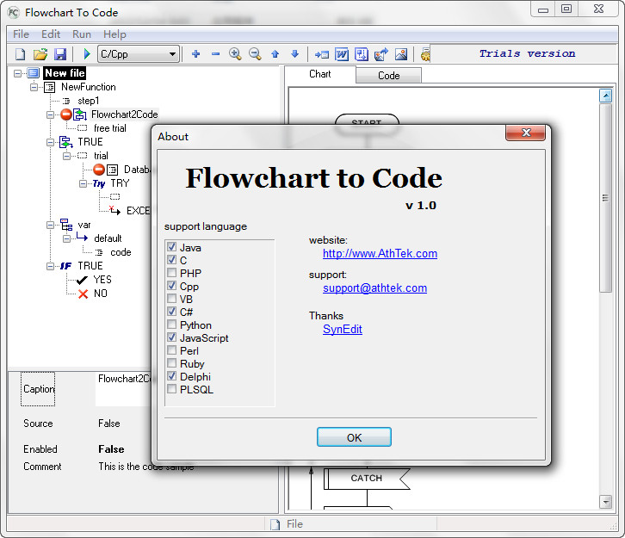
Task: Move the node down with the blue arrow
Action: click(295, 53)
